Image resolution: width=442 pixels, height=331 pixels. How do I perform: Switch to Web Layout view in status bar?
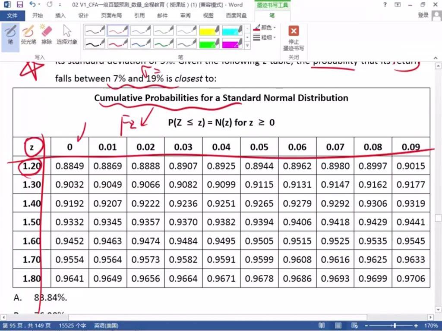355,326
